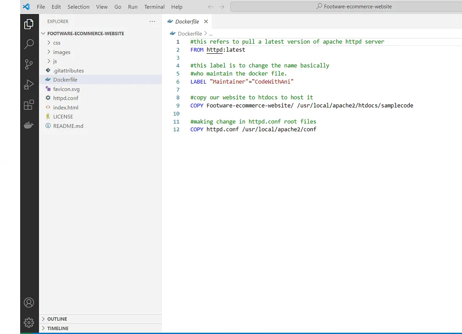This screenshot has height=334, width=462.
Task: Click the README.md info icon
Action: coord(48,126)
